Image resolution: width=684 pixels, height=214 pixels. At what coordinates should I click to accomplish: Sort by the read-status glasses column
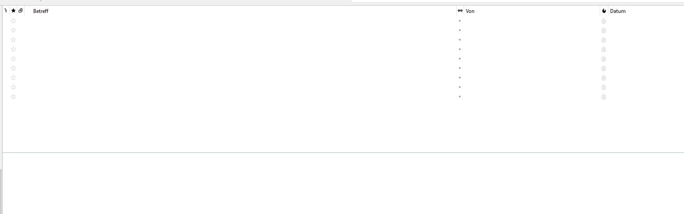pos(460,11)
